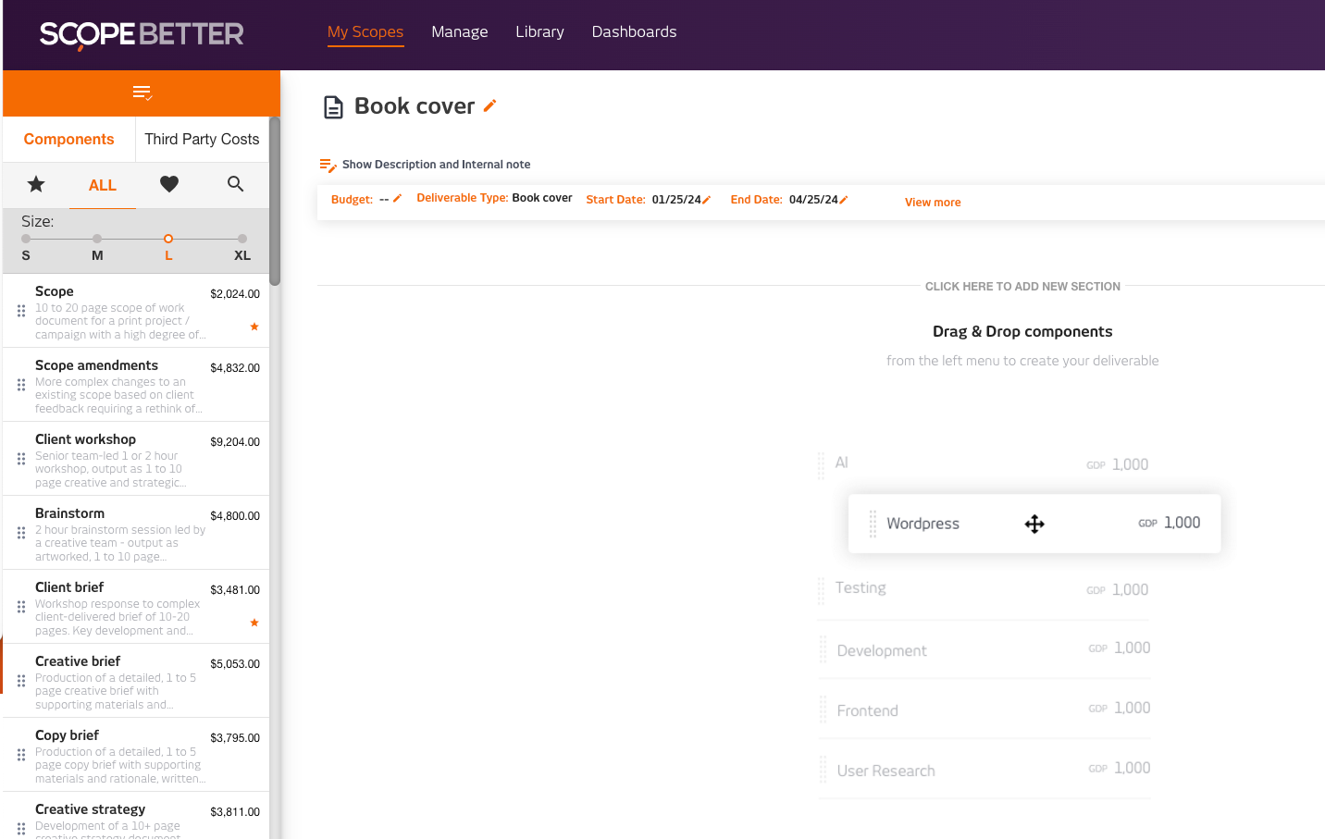Show starred components filter
Viewport: 1325px width, 839px height.
pyautogui.click(x=36, y=184)
